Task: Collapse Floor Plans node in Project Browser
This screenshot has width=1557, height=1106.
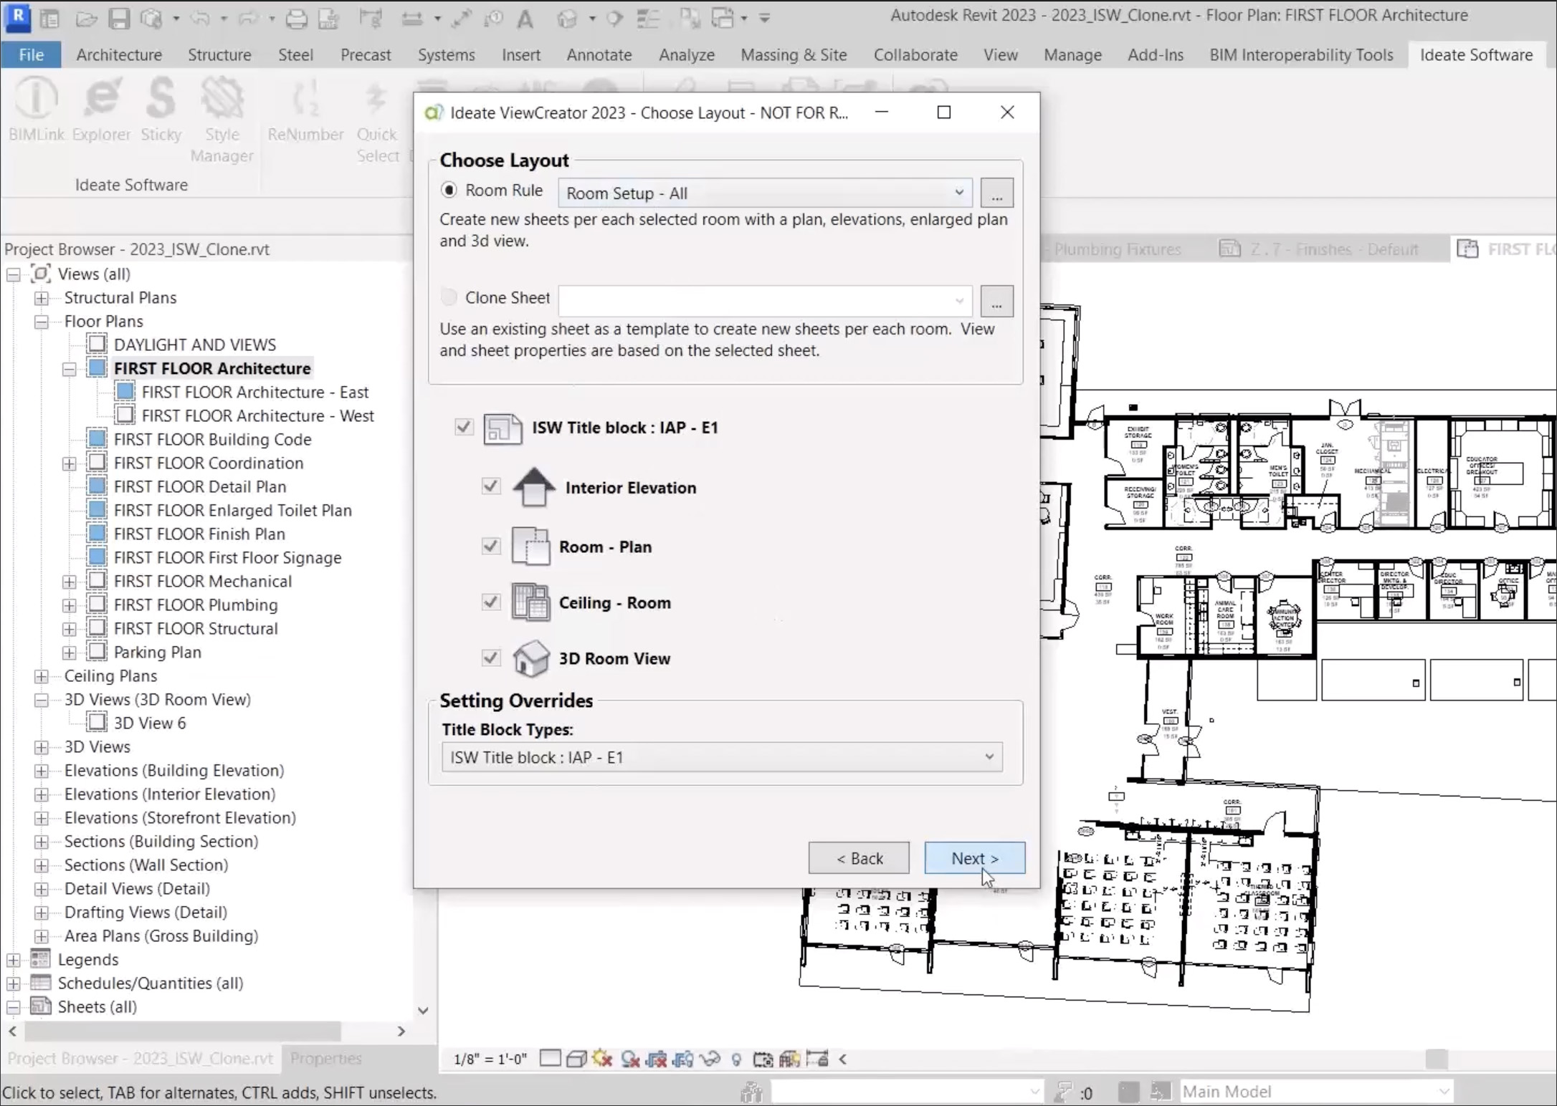Action: [42, 322]
